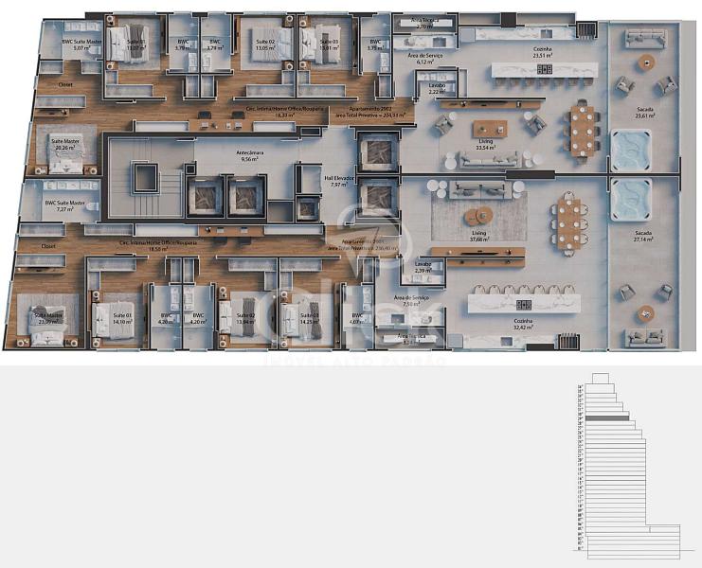Viewport: 702px width, 568px height.
Task: Select the Suite 02 13,05 m² room label
Action: (264, 45)
